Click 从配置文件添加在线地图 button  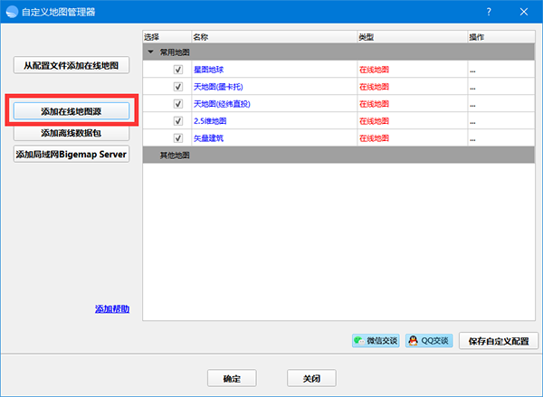coord(71,65)
